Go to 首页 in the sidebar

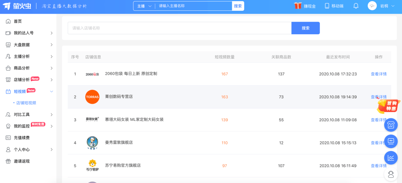click(x=17, y=22)
